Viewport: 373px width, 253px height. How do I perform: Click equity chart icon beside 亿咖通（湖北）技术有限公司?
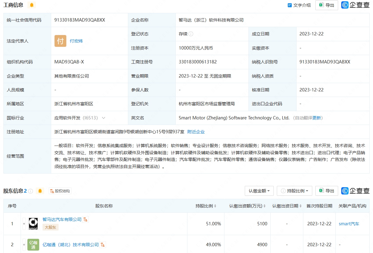[103, 245]
